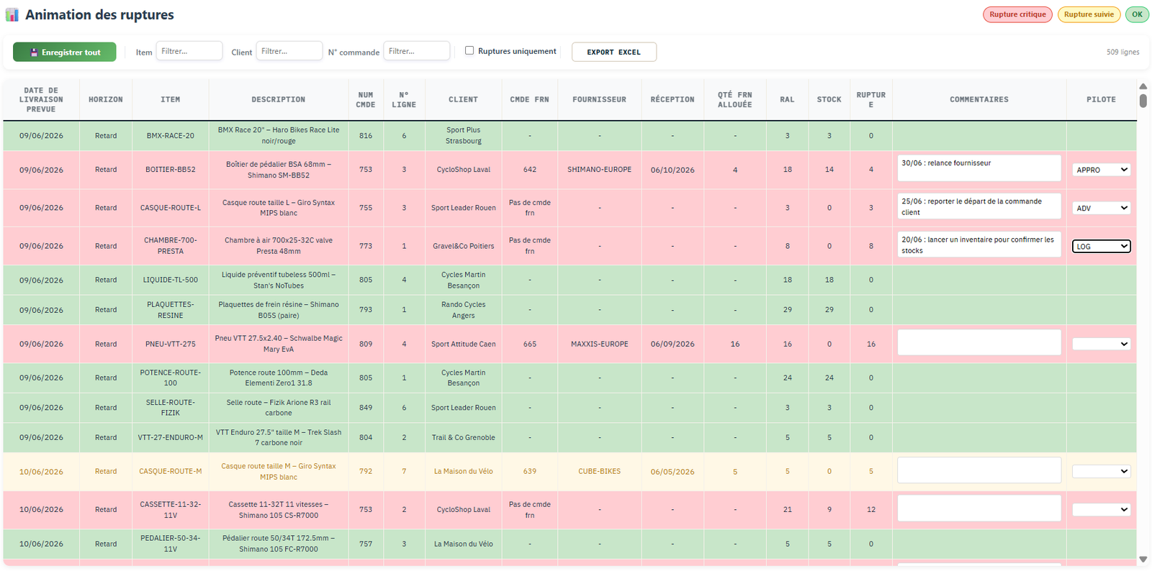Click the green OK legend badge
Viewport: 1152px width, 571px height.
tap(1137, 14)
